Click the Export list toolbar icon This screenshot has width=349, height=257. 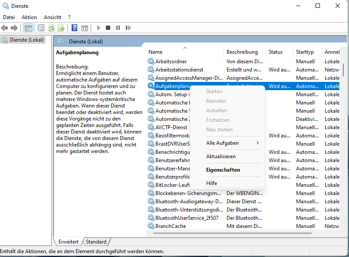pyautogui.click(x=61, y=28)
